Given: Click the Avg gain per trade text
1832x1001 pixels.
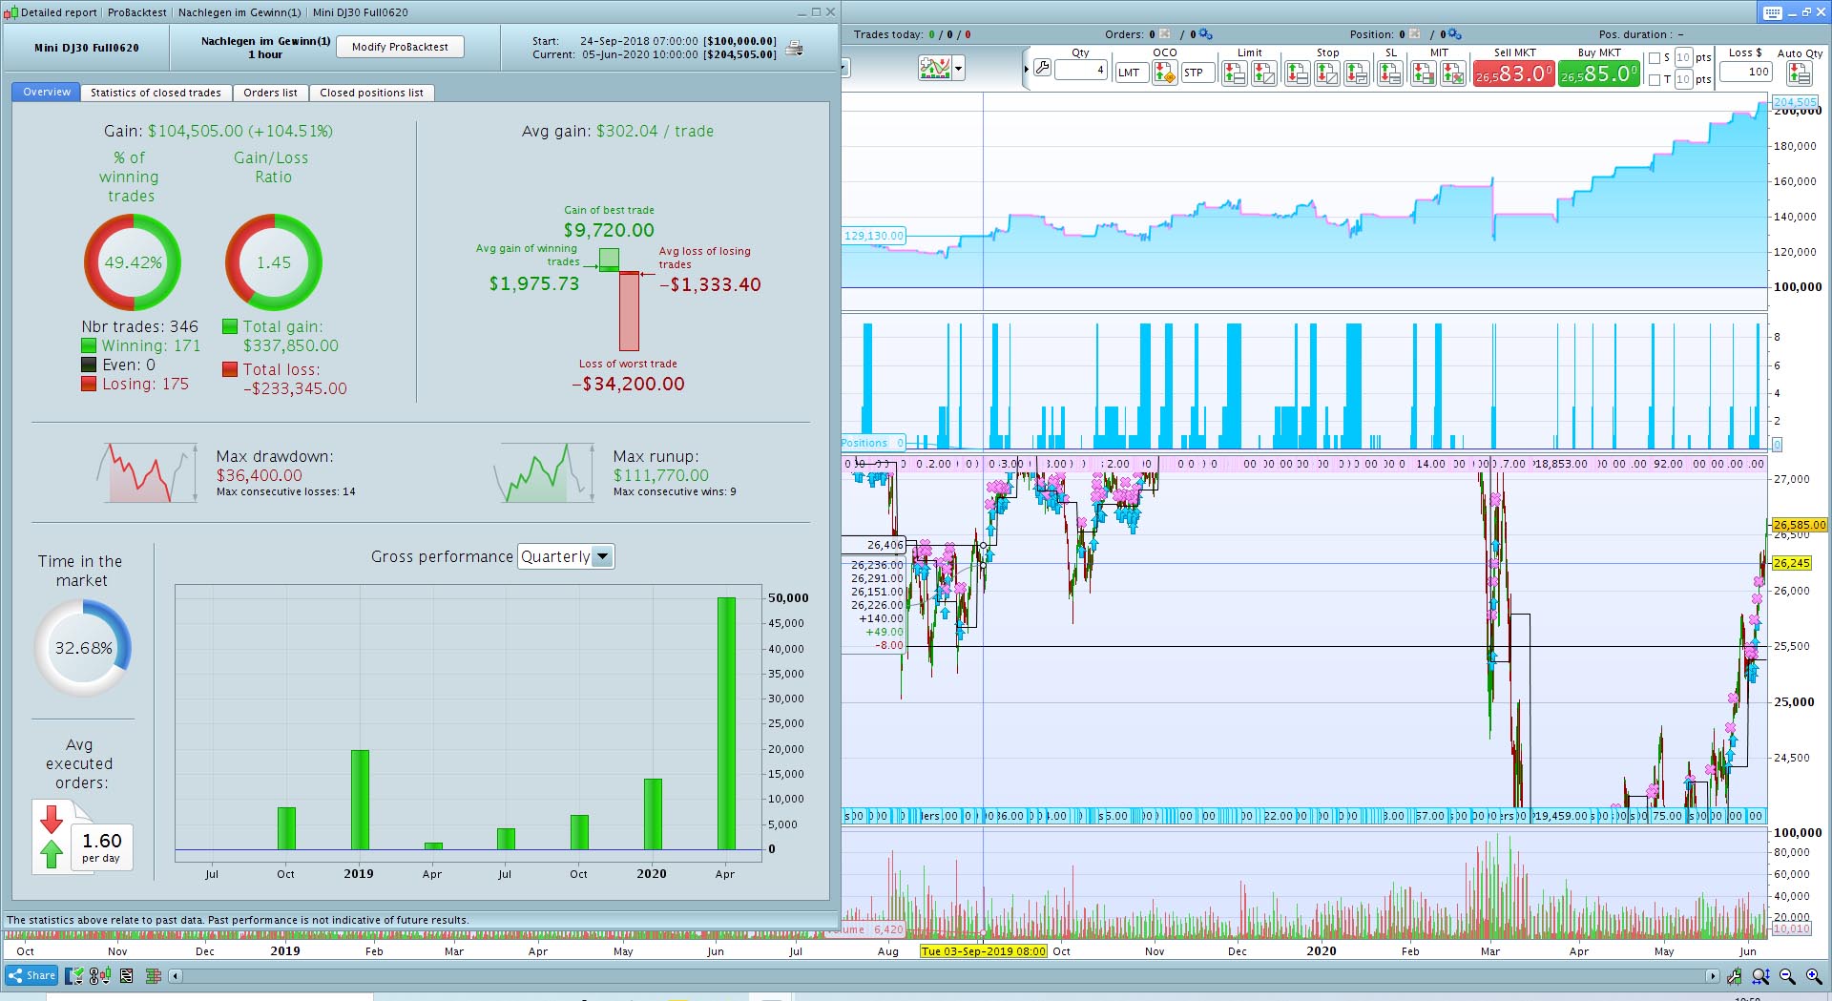Looking at the screenshot, I should pos(617,132).
